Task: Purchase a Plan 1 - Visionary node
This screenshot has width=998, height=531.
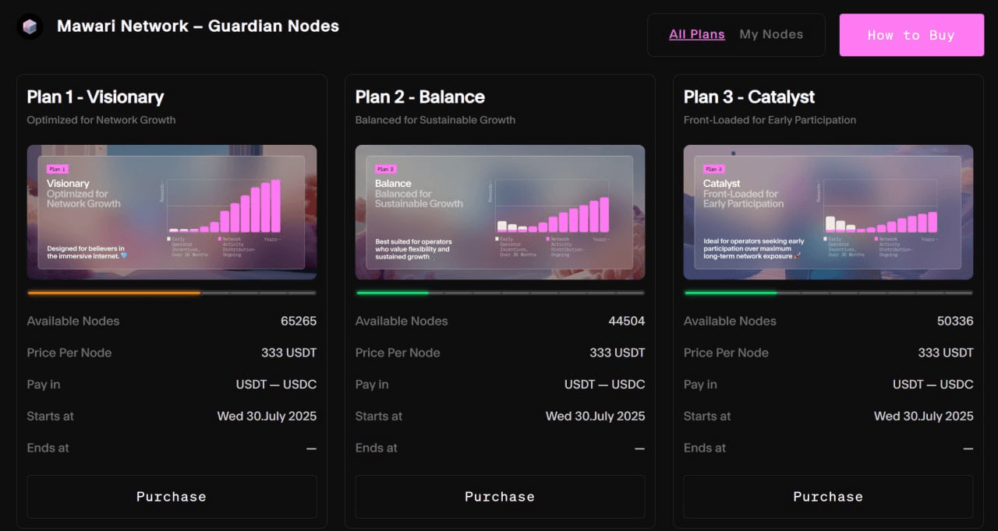Action: (x=172, y=497)
